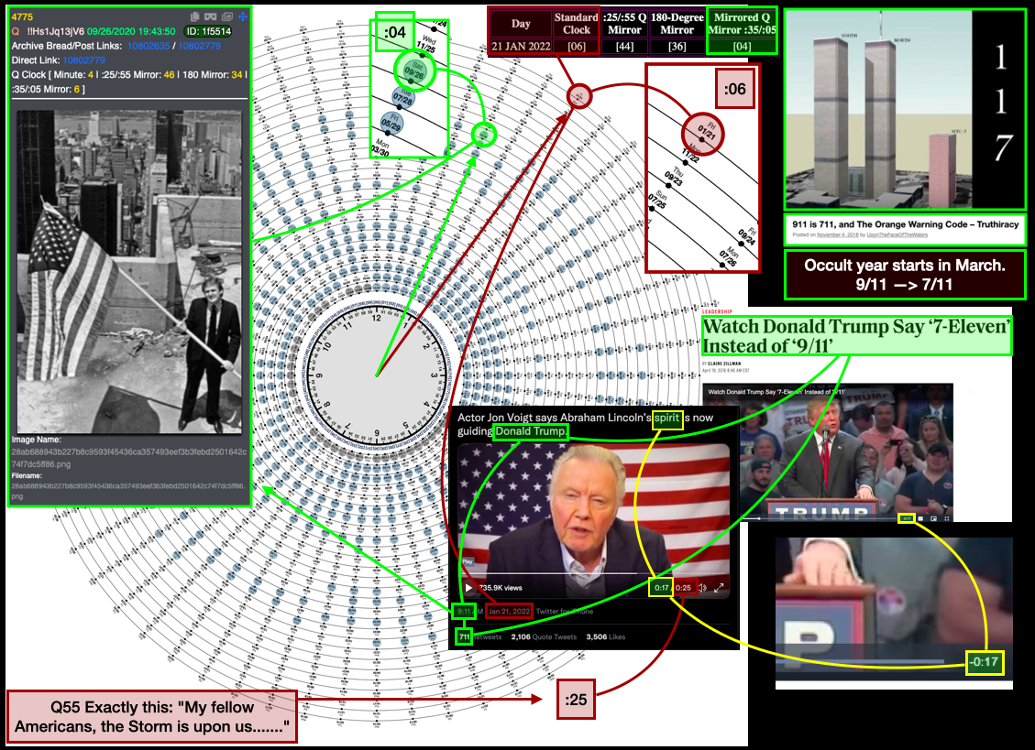Open the Trump flag photo in post 4775
The image size is (1035, 750).
point(129,271)
